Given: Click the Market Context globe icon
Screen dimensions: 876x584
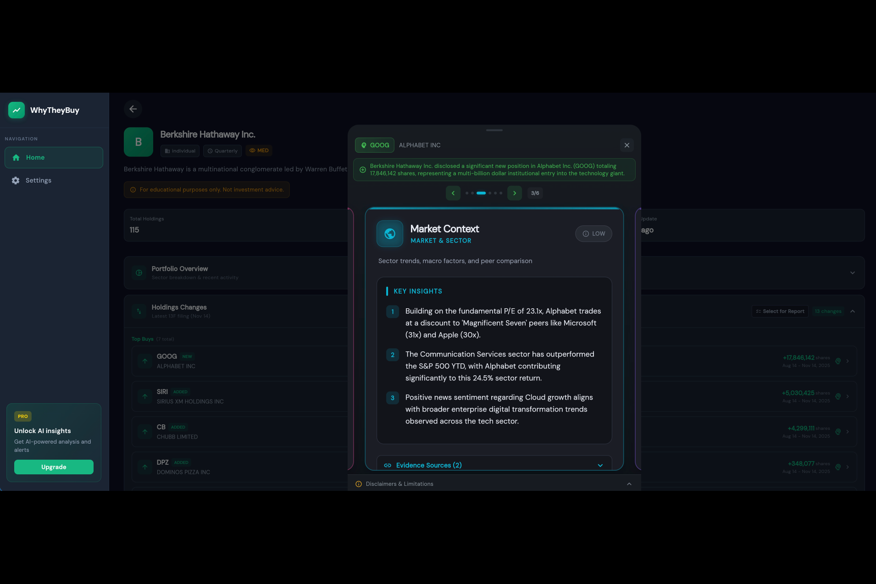Looking at the screenshot, I should click(390, 234).
